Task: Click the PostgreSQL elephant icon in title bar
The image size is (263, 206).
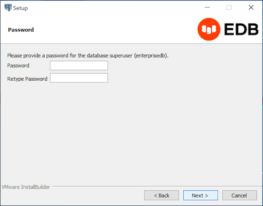Action: pyautogui.click(x=8, y=7)
